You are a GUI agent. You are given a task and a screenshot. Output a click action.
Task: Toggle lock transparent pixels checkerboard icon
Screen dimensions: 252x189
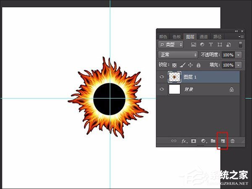174,65
